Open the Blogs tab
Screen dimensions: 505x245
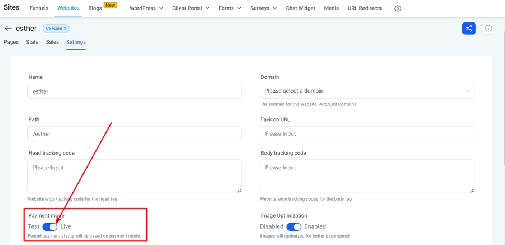tap(95, 8)
